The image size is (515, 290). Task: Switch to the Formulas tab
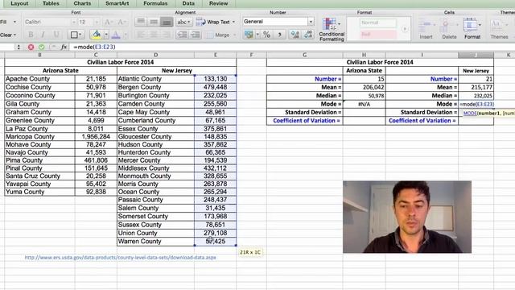pos(155,3)
